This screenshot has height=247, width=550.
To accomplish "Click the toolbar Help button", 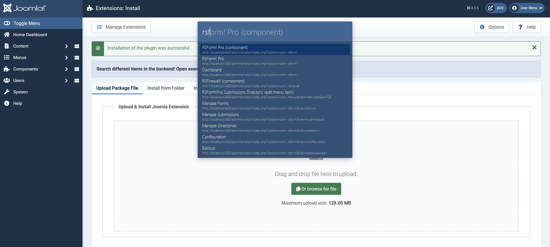I will pyautogui.click(x=527, y=27).
